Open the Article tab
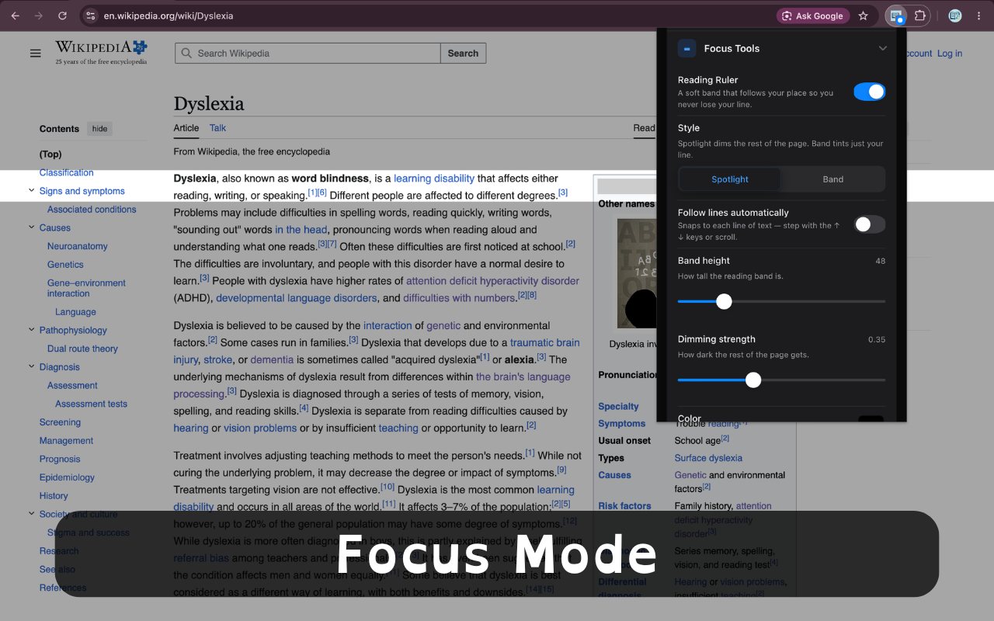Image resolution: width=994 pixels, height=621 pixels. (186, 128)
